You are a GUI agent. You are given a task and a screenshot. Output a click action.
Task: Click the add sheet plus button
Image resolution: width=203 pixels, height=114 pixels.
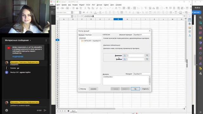[69, 111]
